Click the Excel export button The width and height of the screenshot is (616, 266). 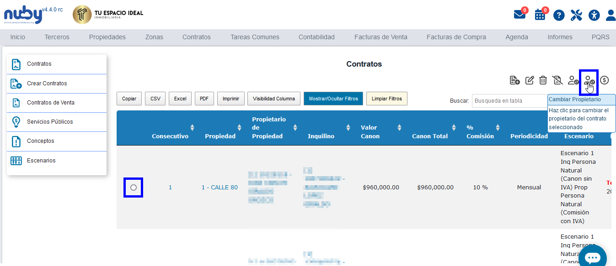(x=180, y=99)
